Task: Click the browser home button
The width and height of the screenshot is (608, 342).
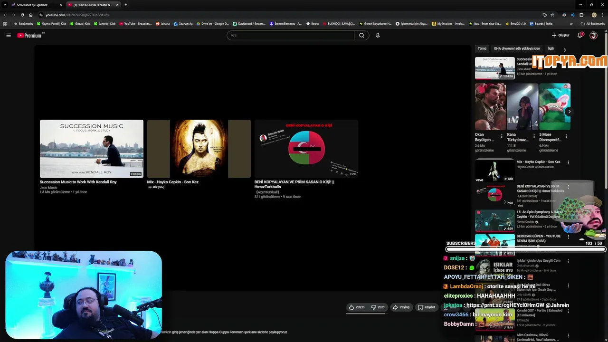Action: tap(31, 15)
